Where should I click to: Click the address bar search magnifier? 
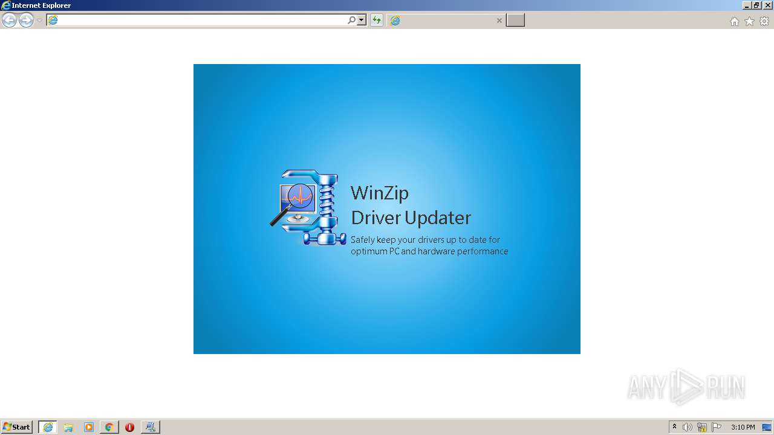[351, 21]
